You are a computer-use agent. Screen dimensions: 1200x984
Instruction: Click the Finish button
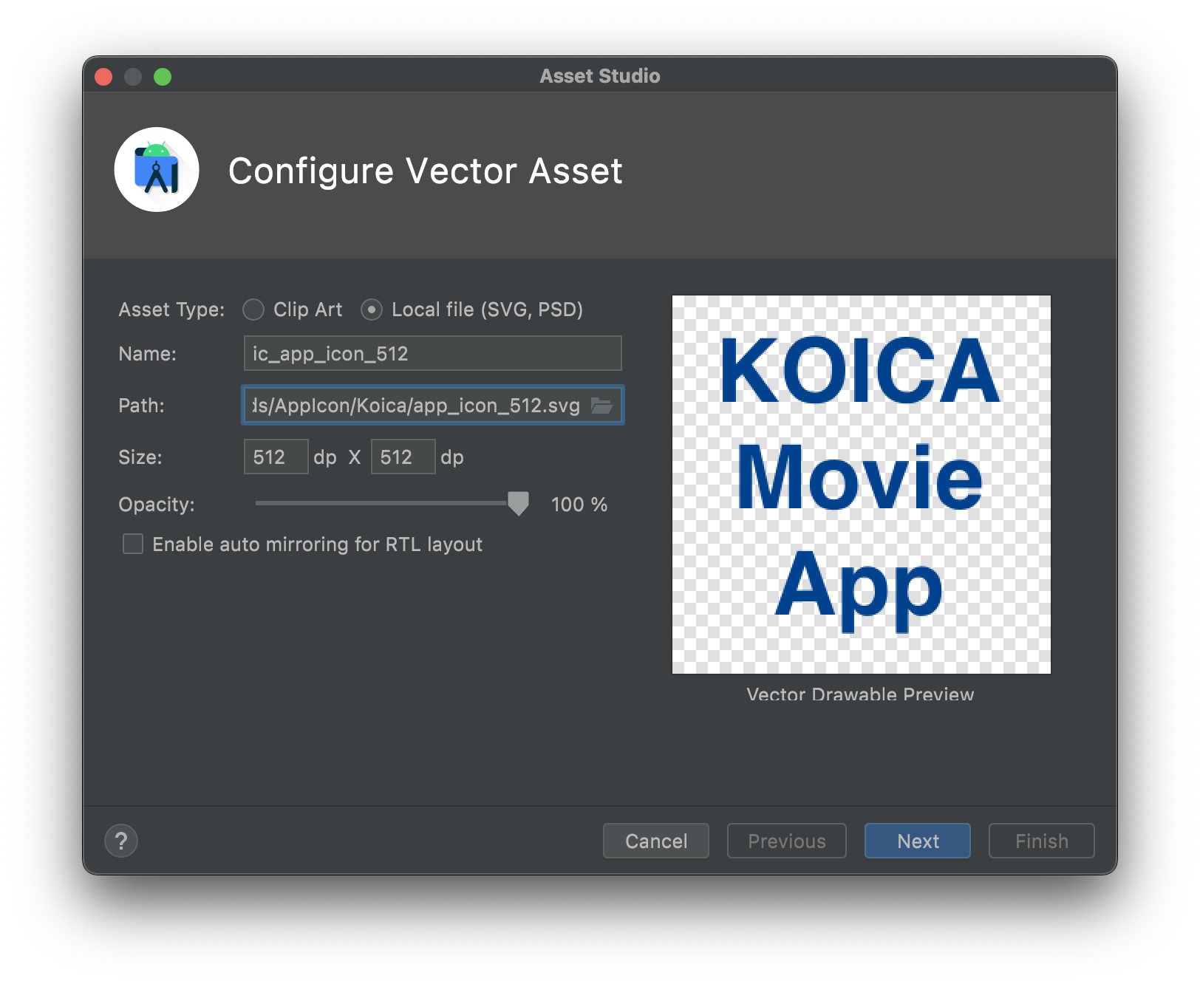pyautogui.click(x=1042, y=841)
